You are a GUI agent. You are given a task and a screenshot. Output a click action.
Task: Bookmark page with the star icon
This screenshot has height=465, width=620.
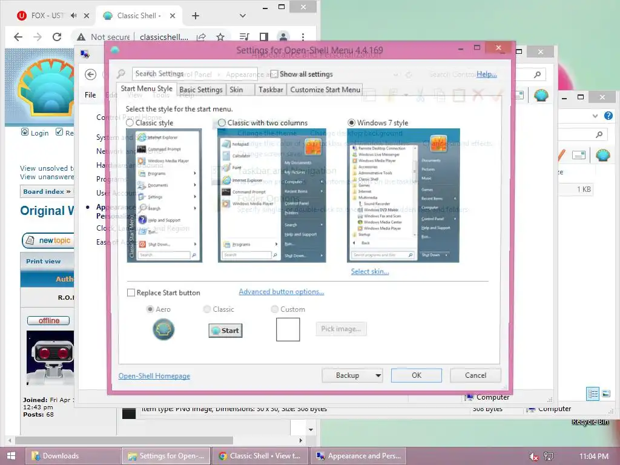point(220,37)
